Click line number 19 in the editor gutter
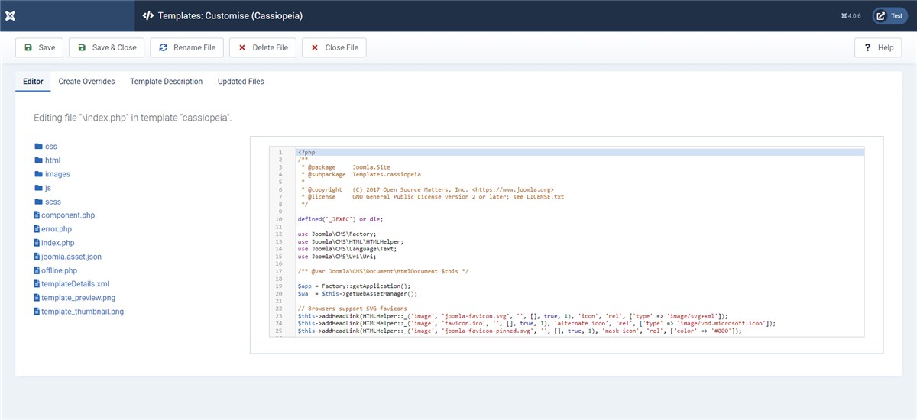Viewport: 917px width, 420px height. point(280,286)
